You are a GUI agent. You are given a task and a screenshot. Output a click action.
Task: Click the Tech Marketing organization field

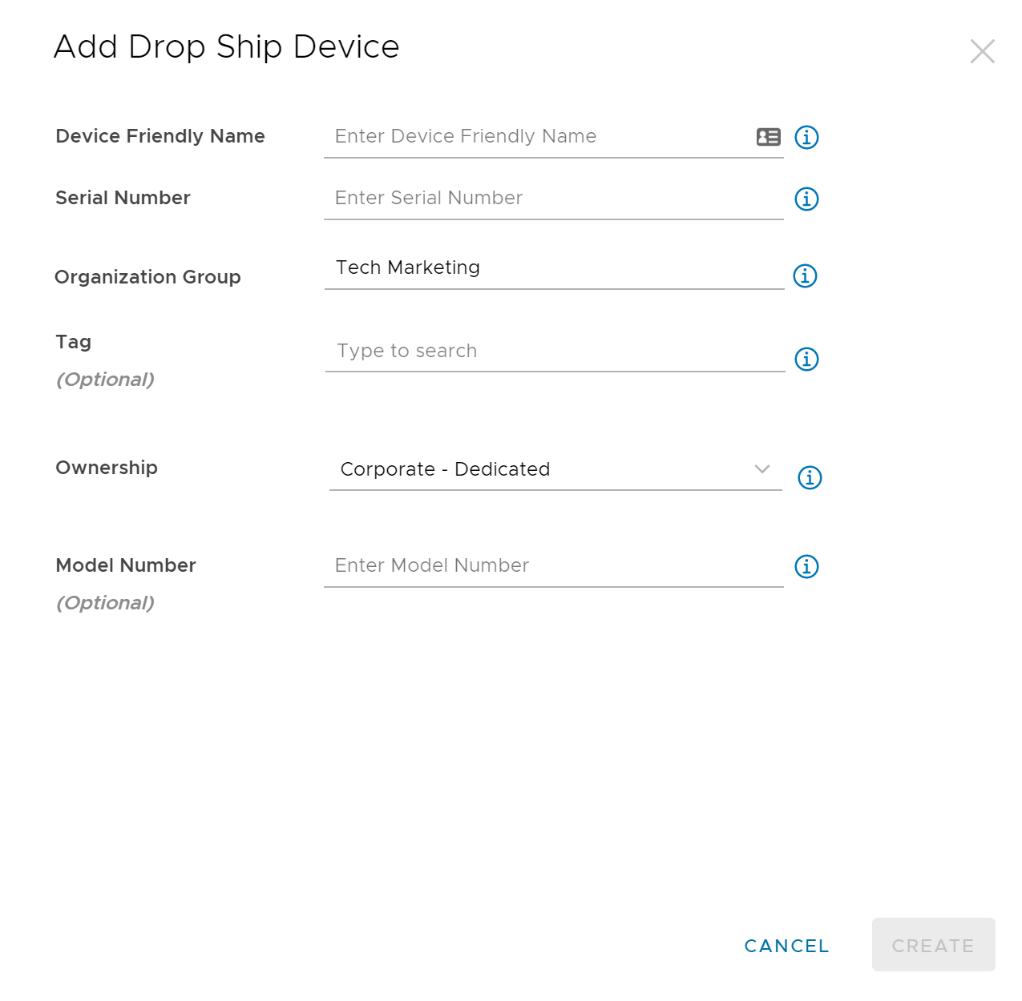(555, 267)
